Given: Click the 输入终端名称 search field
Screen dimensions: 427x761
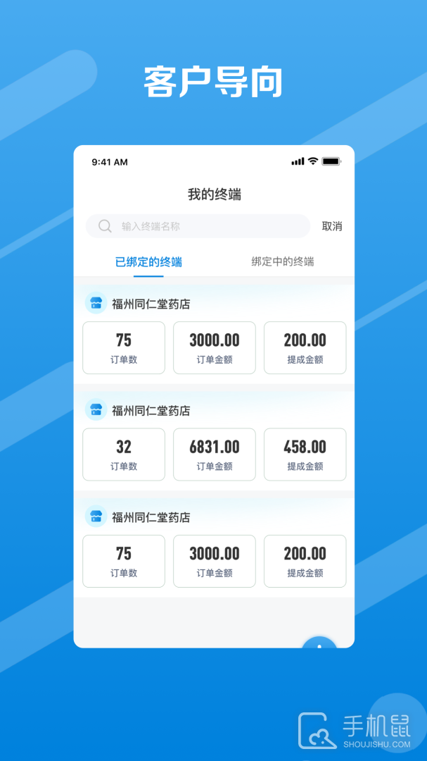Looking at the screenshot, I should pyautogui.click(x=198, y=226).
